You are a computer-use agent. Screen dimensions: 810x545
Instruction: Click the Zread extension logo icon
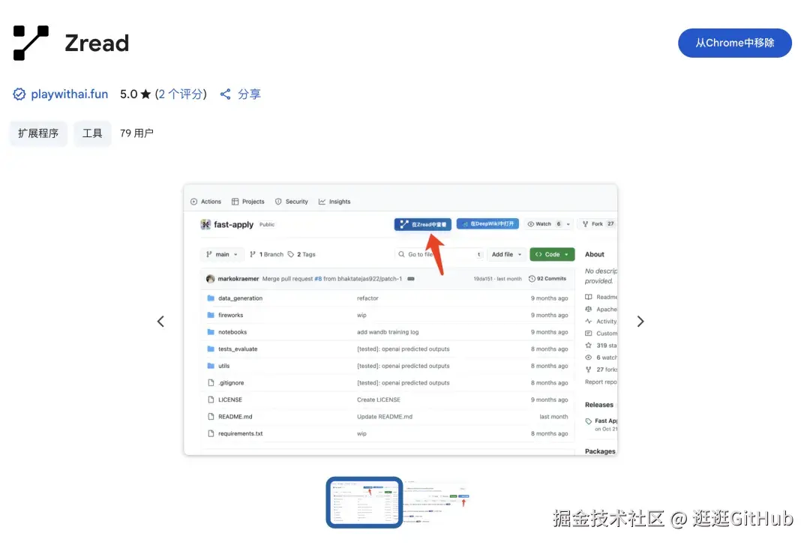click(30, 41)
